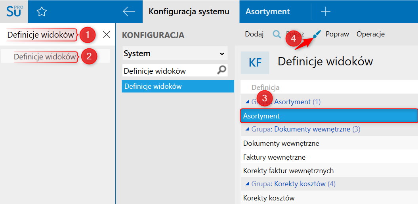Select the Faktury wewnętrzne row
The image size is (418, 204).
[x=274, y=157]
